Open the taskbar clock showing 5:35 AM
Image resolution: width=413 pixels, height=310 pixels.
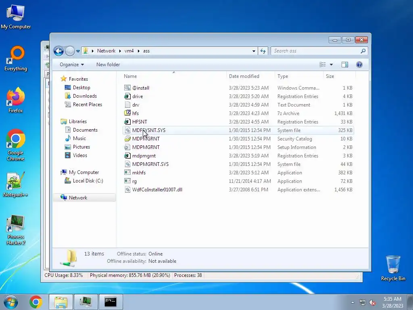pyautogui.click(x=392, y=302)
